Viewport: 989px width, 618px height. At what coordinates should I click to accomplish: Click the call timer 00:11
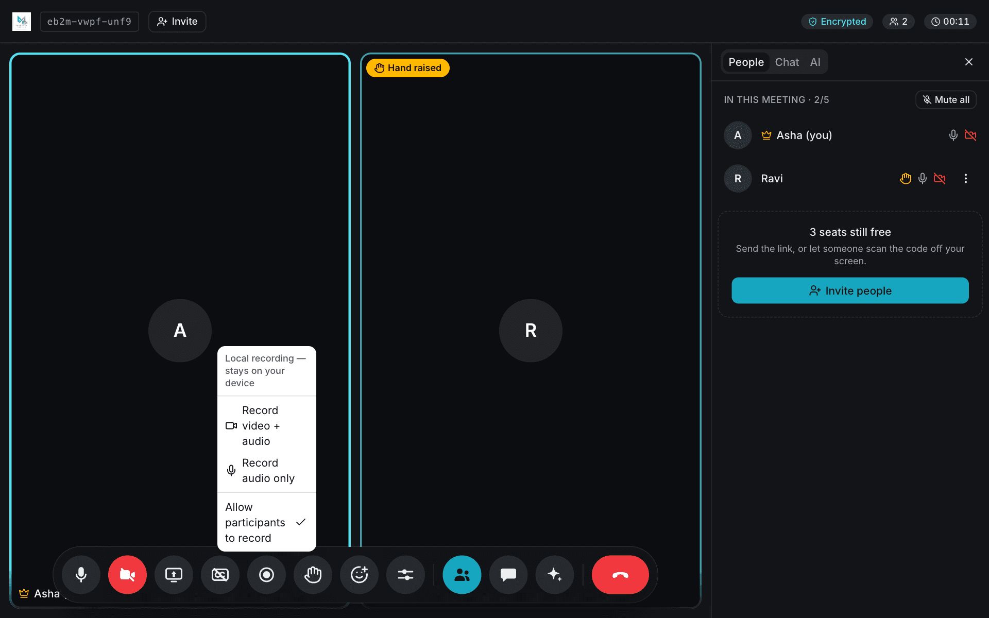[950, 22]
